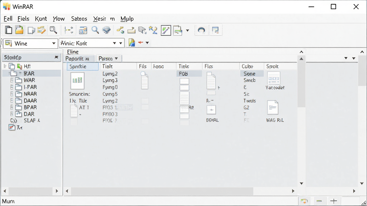Open dropdown arrow beside the red arrow icon
This screenshot has height=206, width=367.
point(147,43)
